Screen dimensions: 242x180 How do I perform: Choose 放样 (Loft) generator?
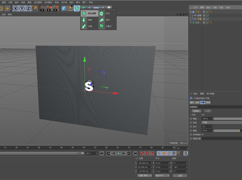[x=107, y=20]
